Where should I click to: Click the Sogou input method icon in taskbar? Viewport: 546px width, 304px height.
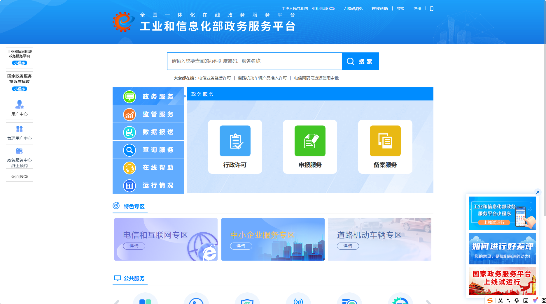[490, 301]
